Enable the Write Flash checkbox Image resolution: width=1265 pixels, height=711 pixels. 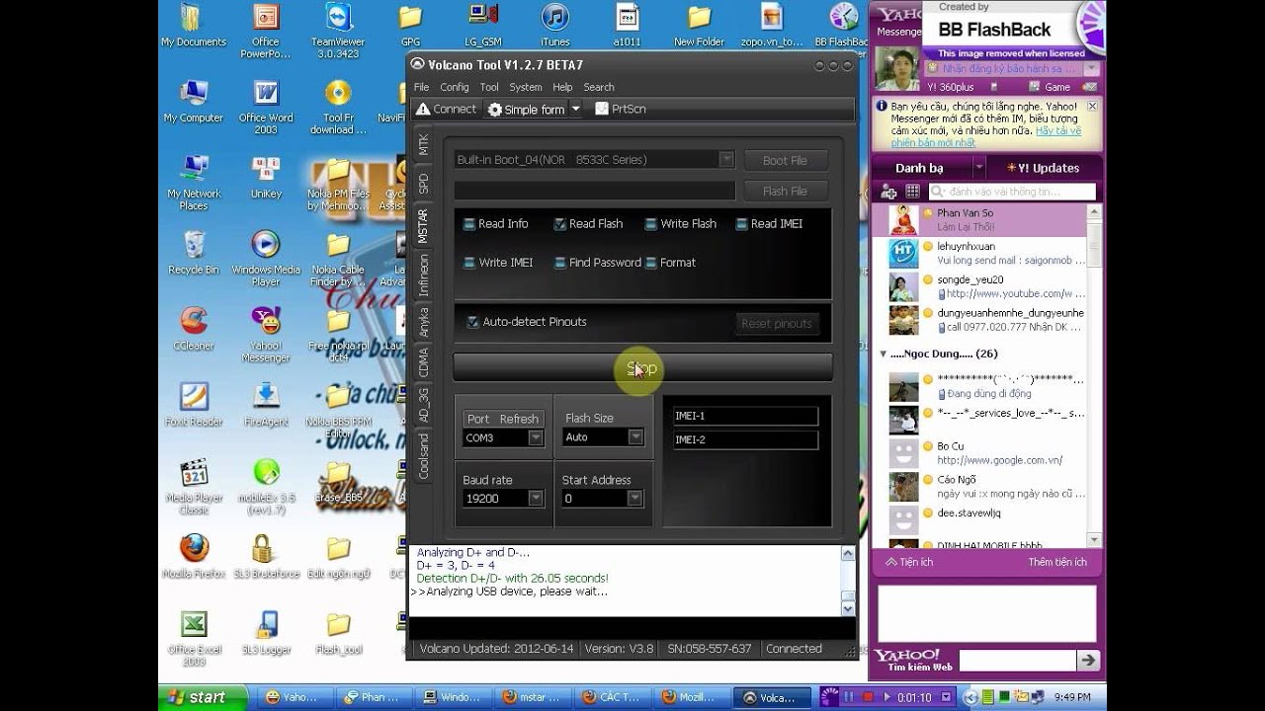tap(651, 224)
